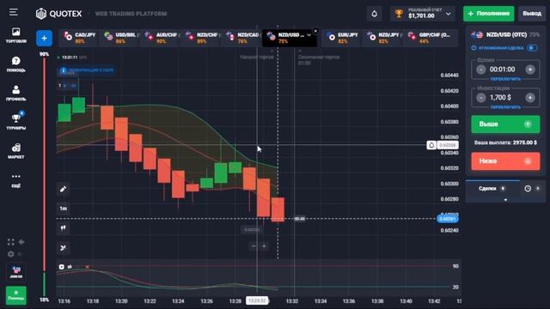
Task: Remove the oscillator indicator with red X
Action: point(88,267)
